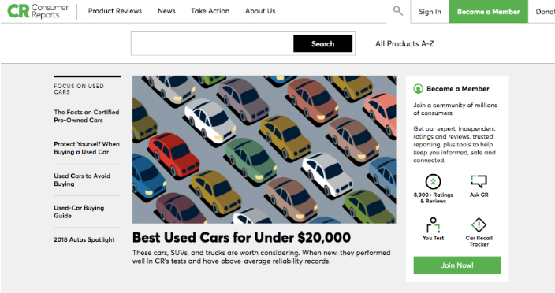Click the colorful used cars illustration
The height and width of the screenshot is (293, 555).
point(264,149)
